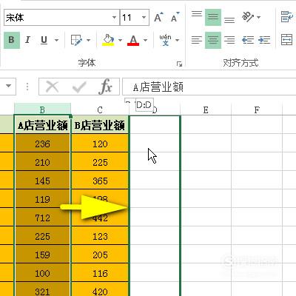296x296 pixels.
Task: Apply yellow fill color bucket
Action: coord(108,40)
